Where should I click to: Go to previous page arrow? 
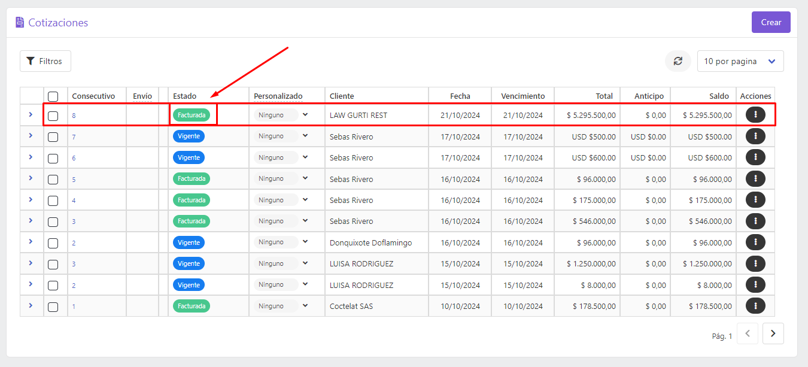pyautogui.click(x=748, y=333)
